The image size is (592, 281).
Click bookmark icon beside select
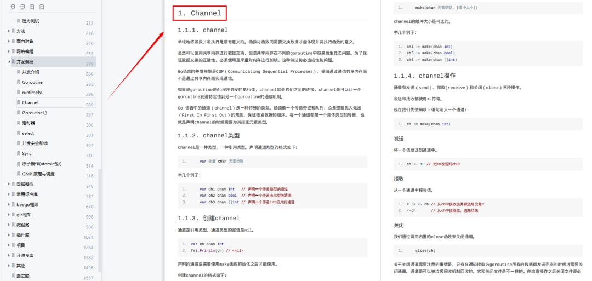[19, 133]
